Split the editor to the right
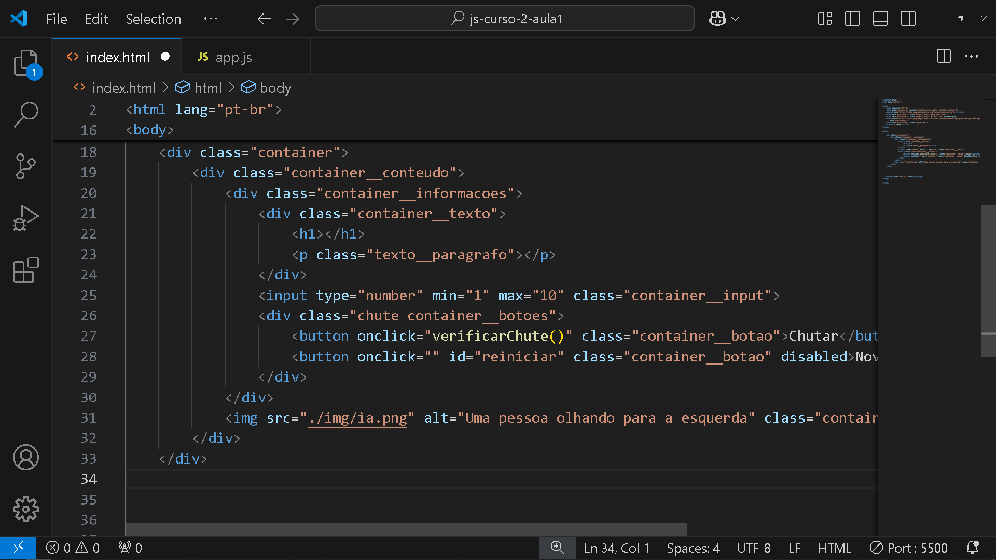Image resolution: width=996 pixels, height=560 pixels. point(944,56)
